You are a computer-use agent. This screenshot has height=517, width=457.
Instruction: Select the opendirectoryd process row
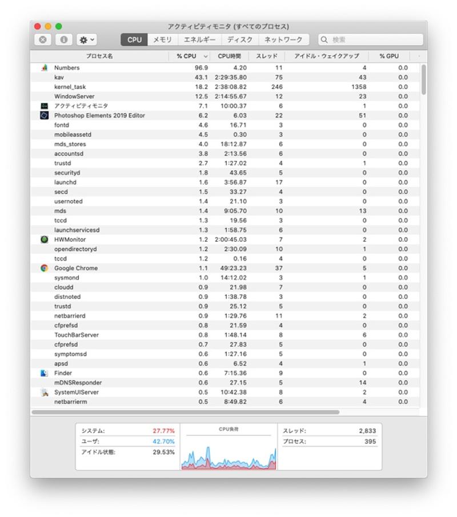[225, 249]
